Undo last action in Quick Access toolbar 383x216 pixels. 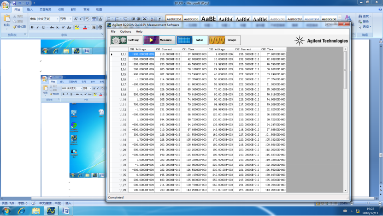click(19, 3)
